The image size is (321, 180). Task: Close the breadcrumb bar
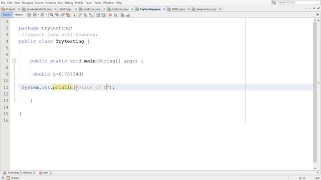click(x=317, y=172)
